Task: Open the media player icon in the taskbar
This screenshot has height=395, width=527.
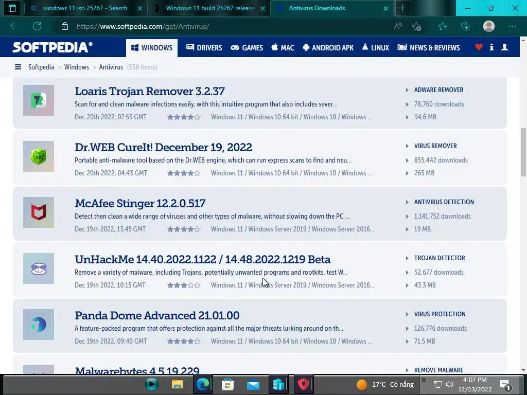Action: pos(152,384)
